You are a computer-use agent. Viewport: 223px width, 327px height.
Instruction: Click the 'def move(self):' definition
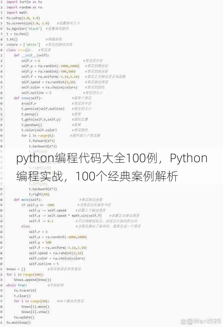click(x=28, y=200)
